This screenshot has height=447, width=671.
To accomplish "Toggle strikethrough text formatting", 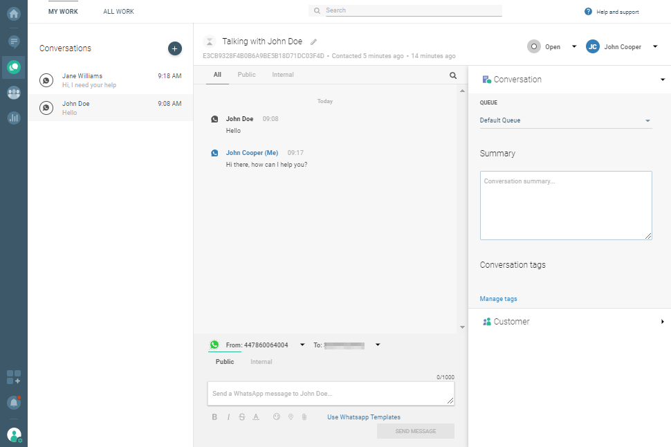I will pyautogui.click(x=241, y=417).
